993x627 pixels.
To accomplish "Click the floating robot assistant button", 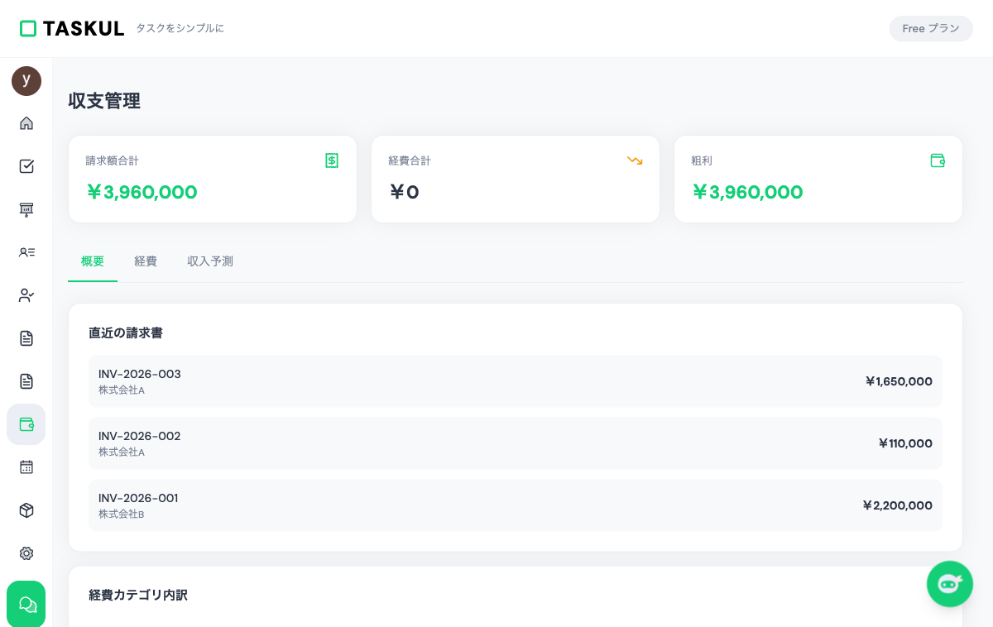I will (x=949, y=584).
